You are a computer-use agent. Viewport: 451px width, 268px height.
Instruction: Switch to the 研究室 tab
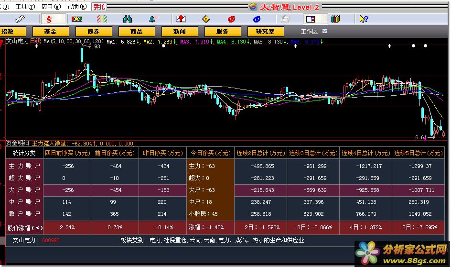266,32
